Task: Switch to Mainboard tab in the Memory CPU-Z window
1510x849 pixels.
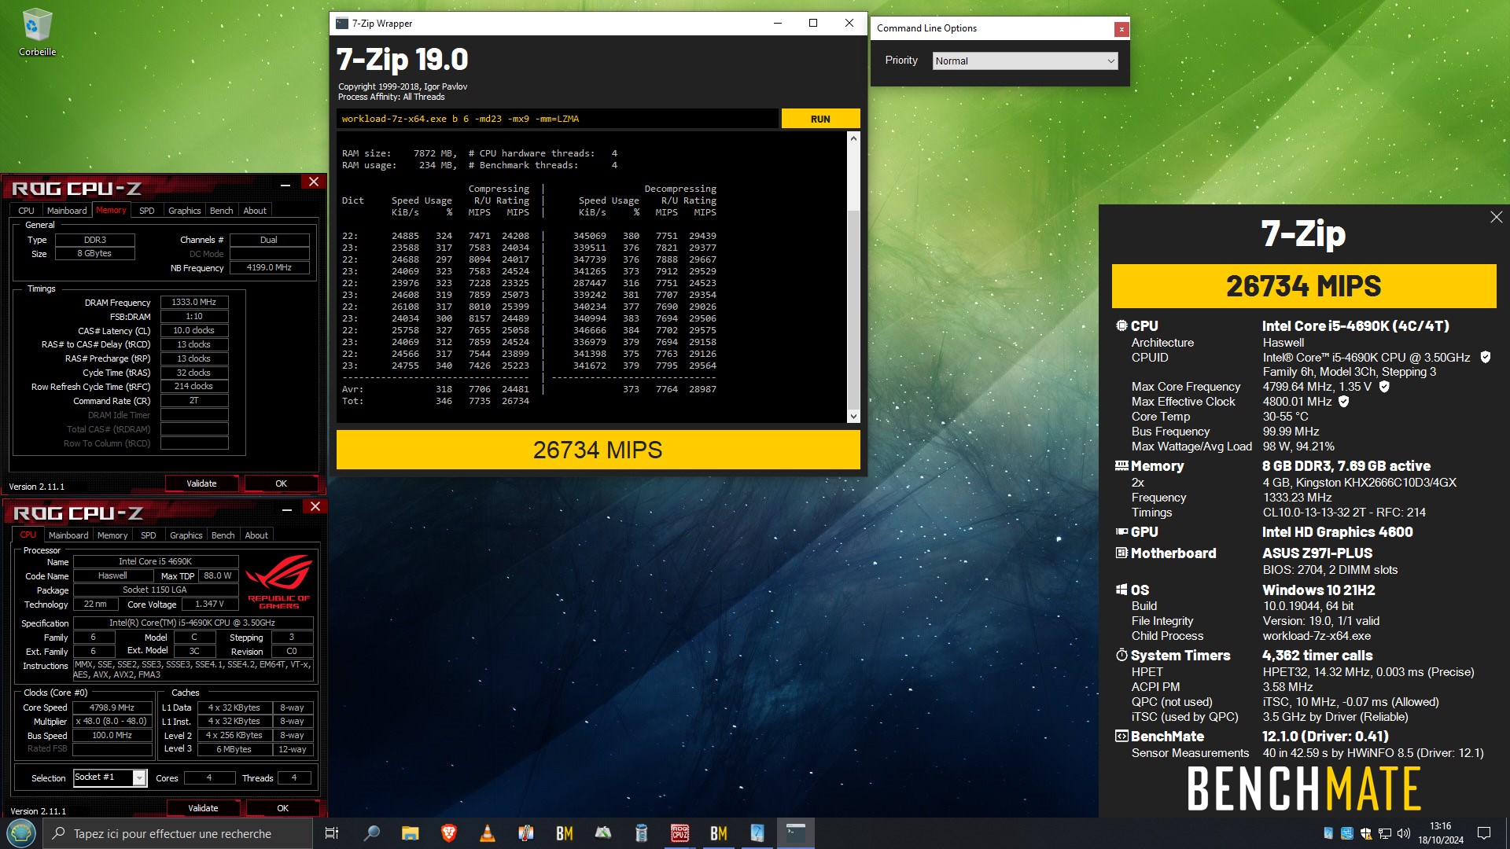Action: coord(67,211)
